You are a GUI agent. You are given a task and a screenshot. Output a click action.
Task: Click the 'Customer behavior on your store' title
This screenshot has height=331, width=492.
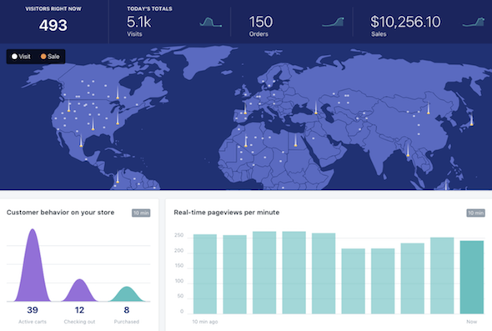click(x=60, y=213)
